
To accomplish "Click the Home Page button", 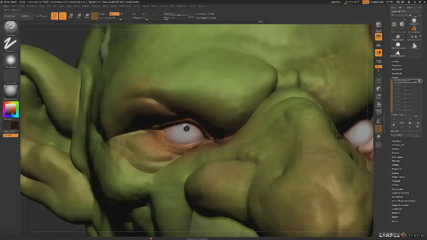I will pyautogui.click(x=10, y=16).
